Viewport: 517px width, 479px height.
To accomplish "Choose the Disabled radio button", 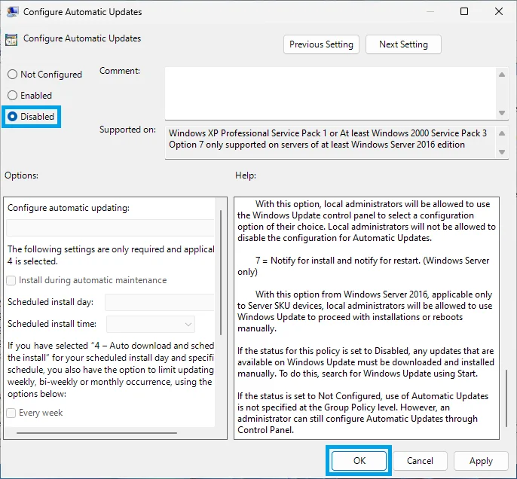I will click(x=12, y=117).
